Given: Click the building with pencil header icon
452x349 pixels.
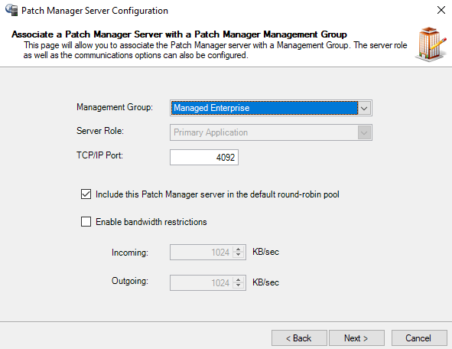Looking at the screenshot, I should click(x=431, y=44).
